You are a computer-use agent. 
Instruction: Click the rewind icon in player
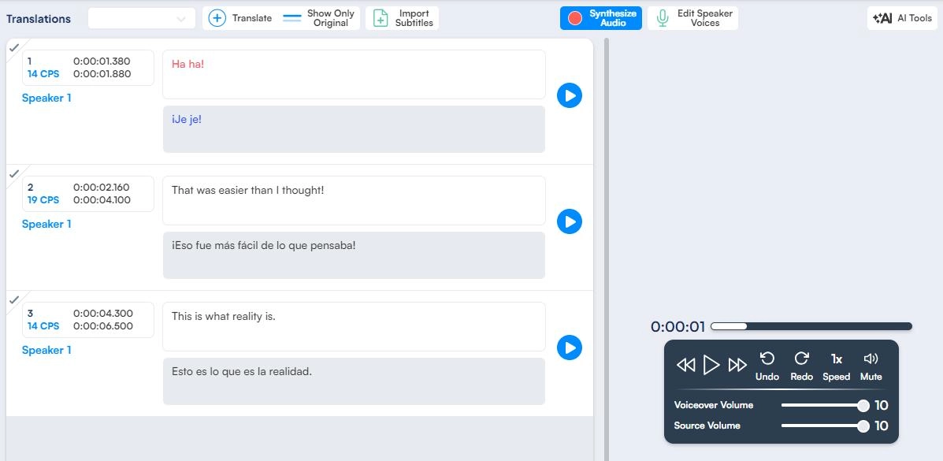click(685, 365)
